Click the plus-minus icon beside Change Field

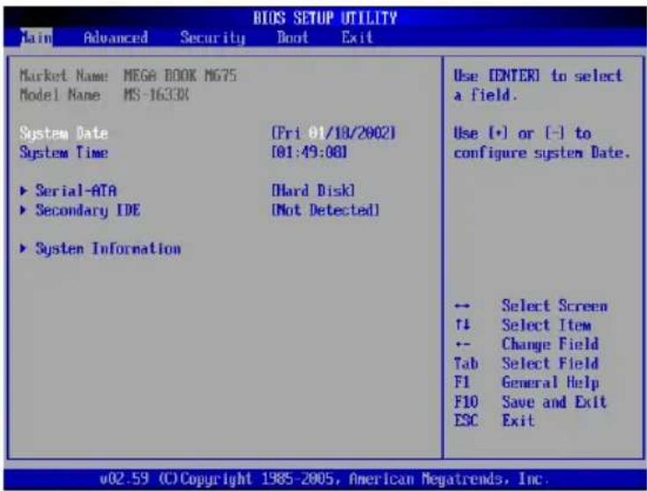click(462, 345)
